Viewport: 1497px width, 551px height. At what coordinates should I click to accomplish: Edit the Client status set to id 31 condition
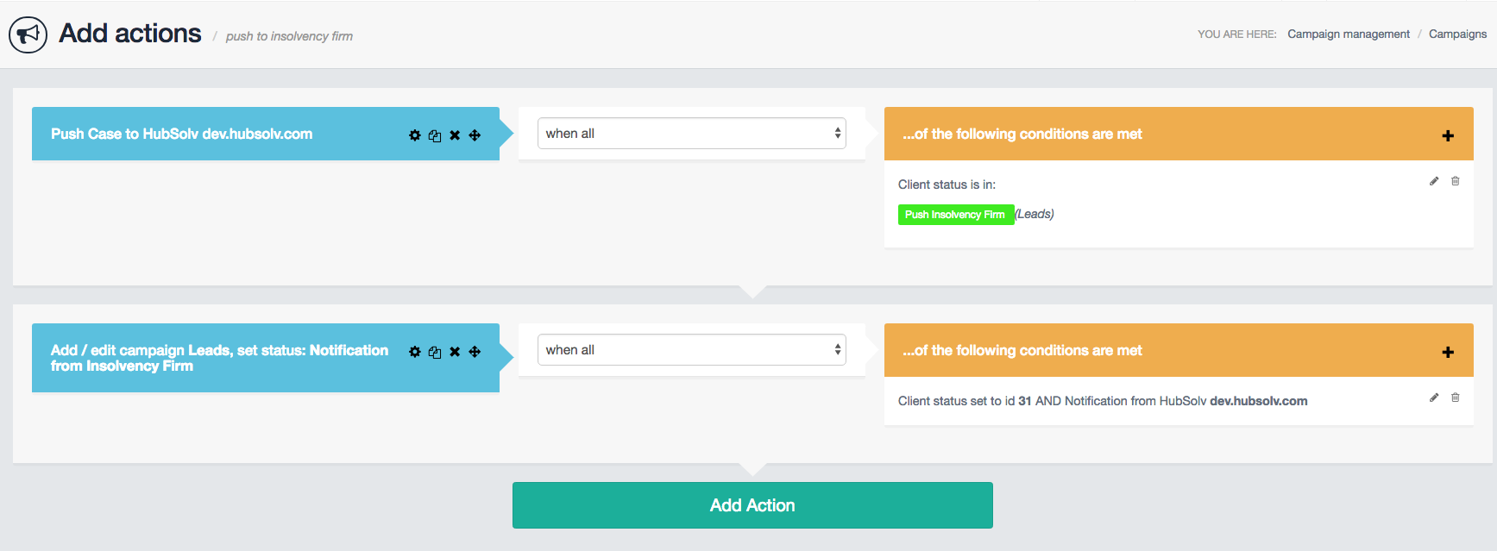[x=1434, y=398]
